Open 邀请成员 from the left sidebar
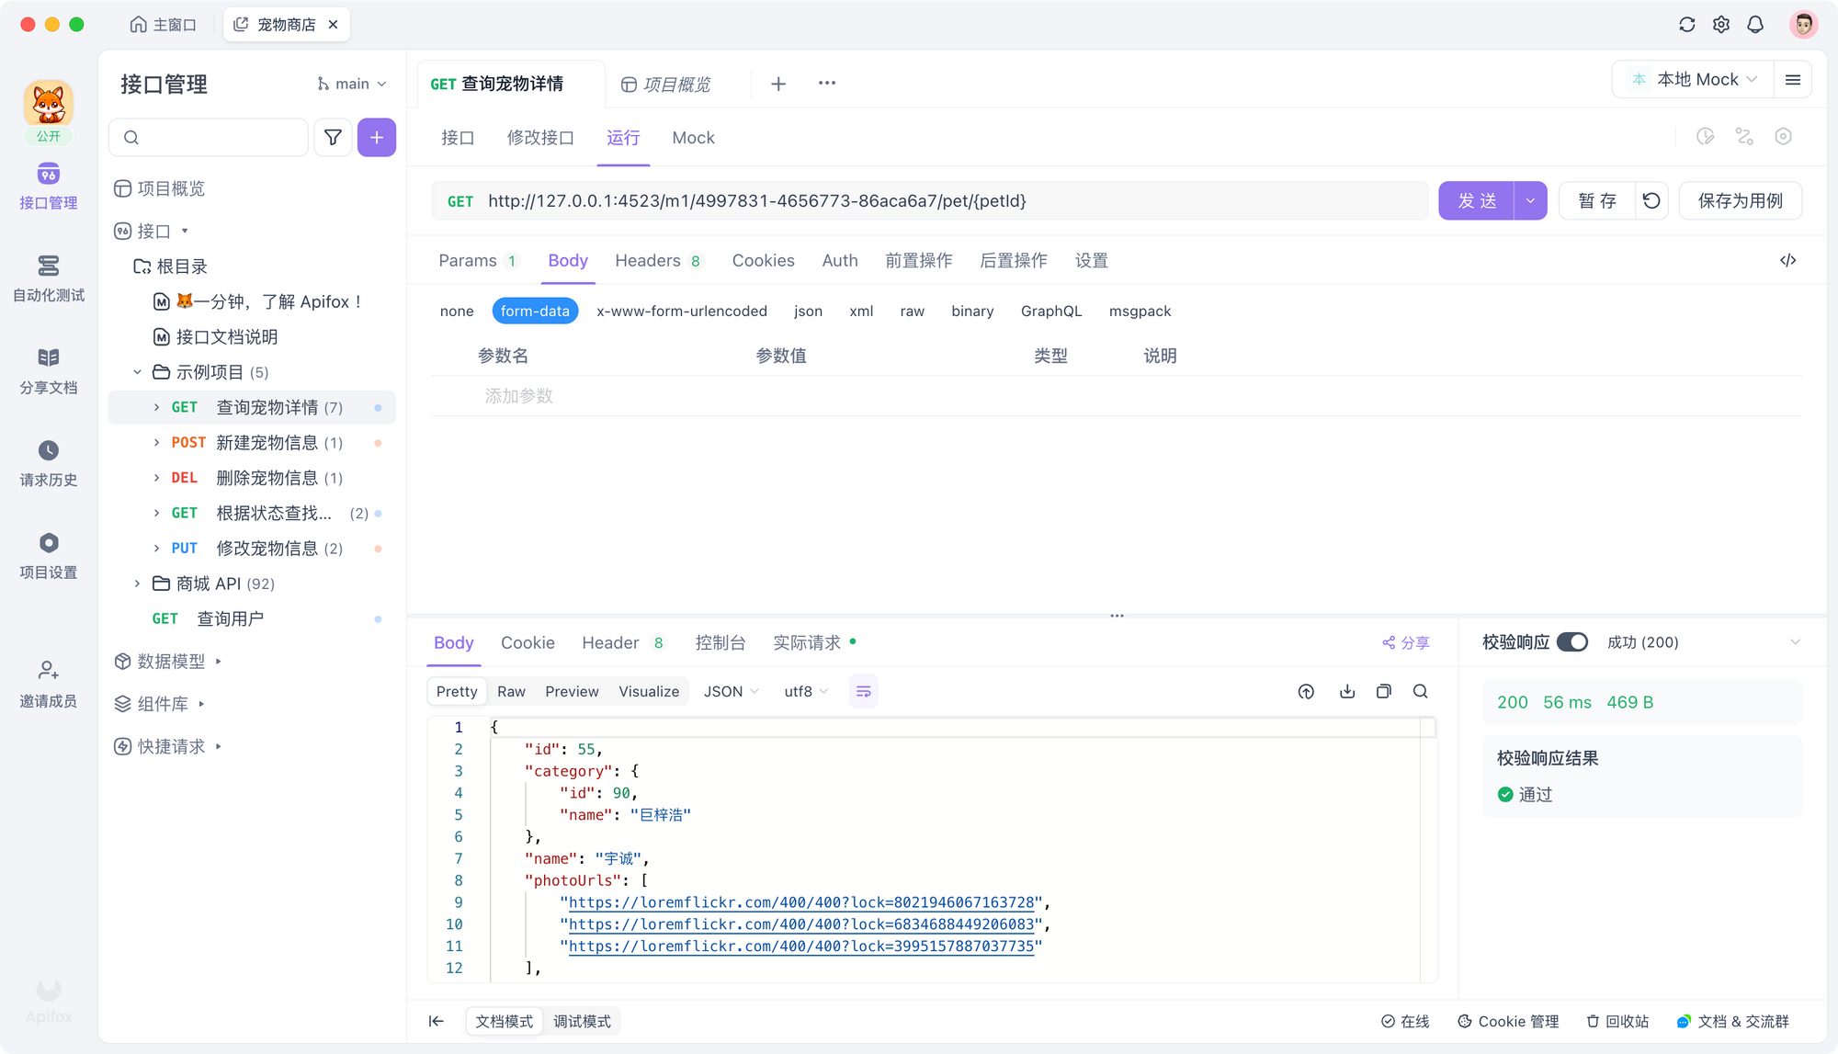This screenshot has height=1054, width=1838. (x=48, y=683)
